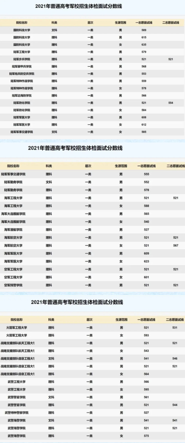Select the score value 540

(147, 222)
